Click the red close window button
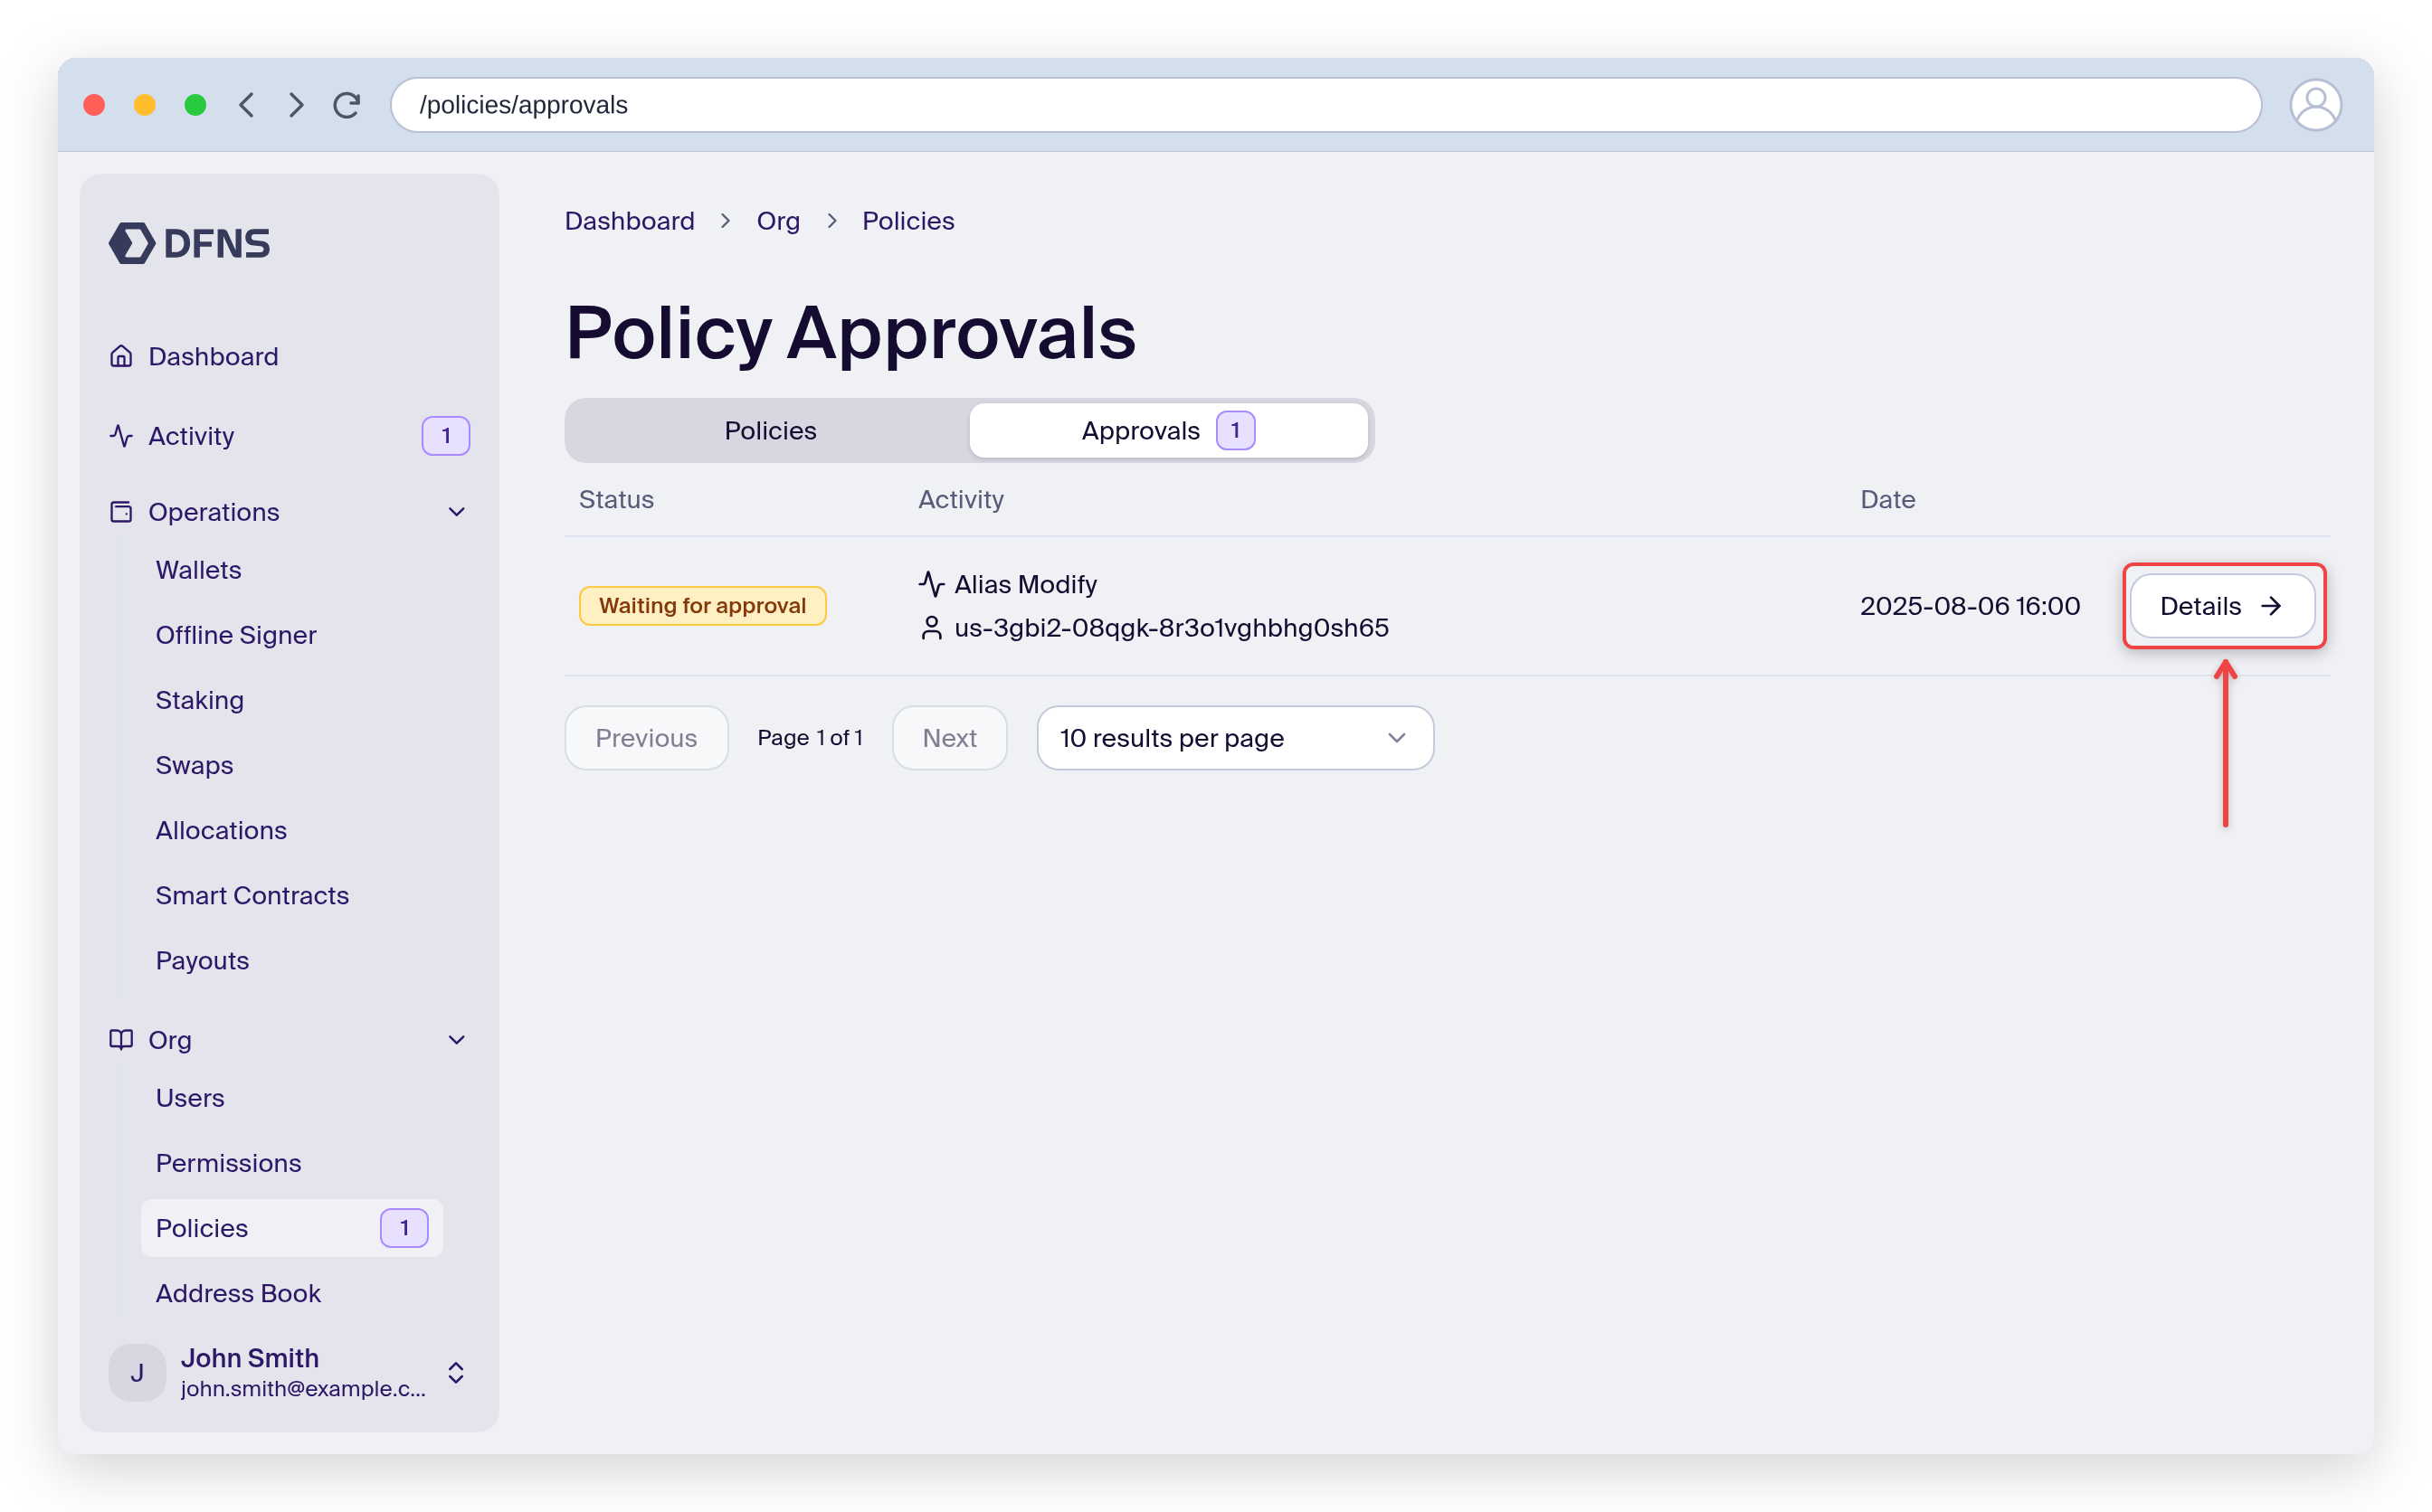This screenshot has width=2432, height=1512. point(95,105)
